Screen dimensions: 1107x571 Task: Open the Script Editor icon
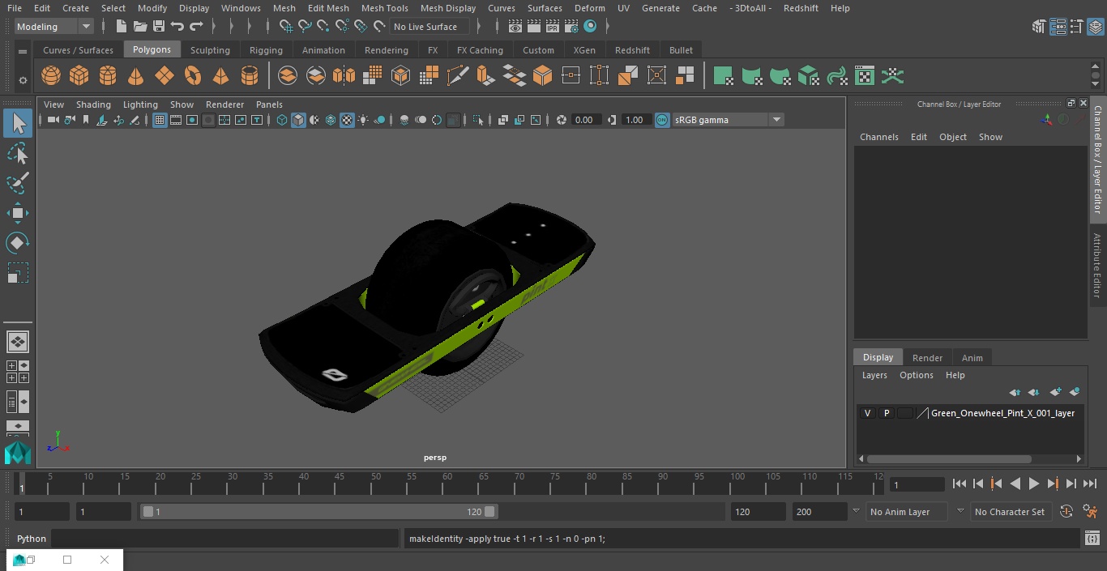(1092, 538)
